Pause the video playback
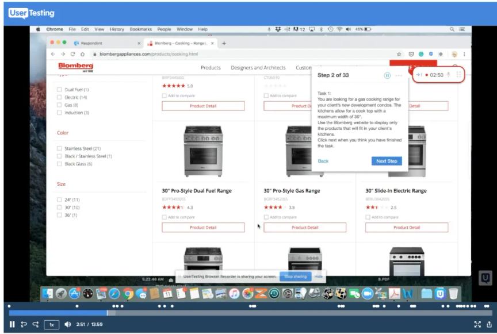Viewport: 497px width, 334px height. [x=12, y=324]
